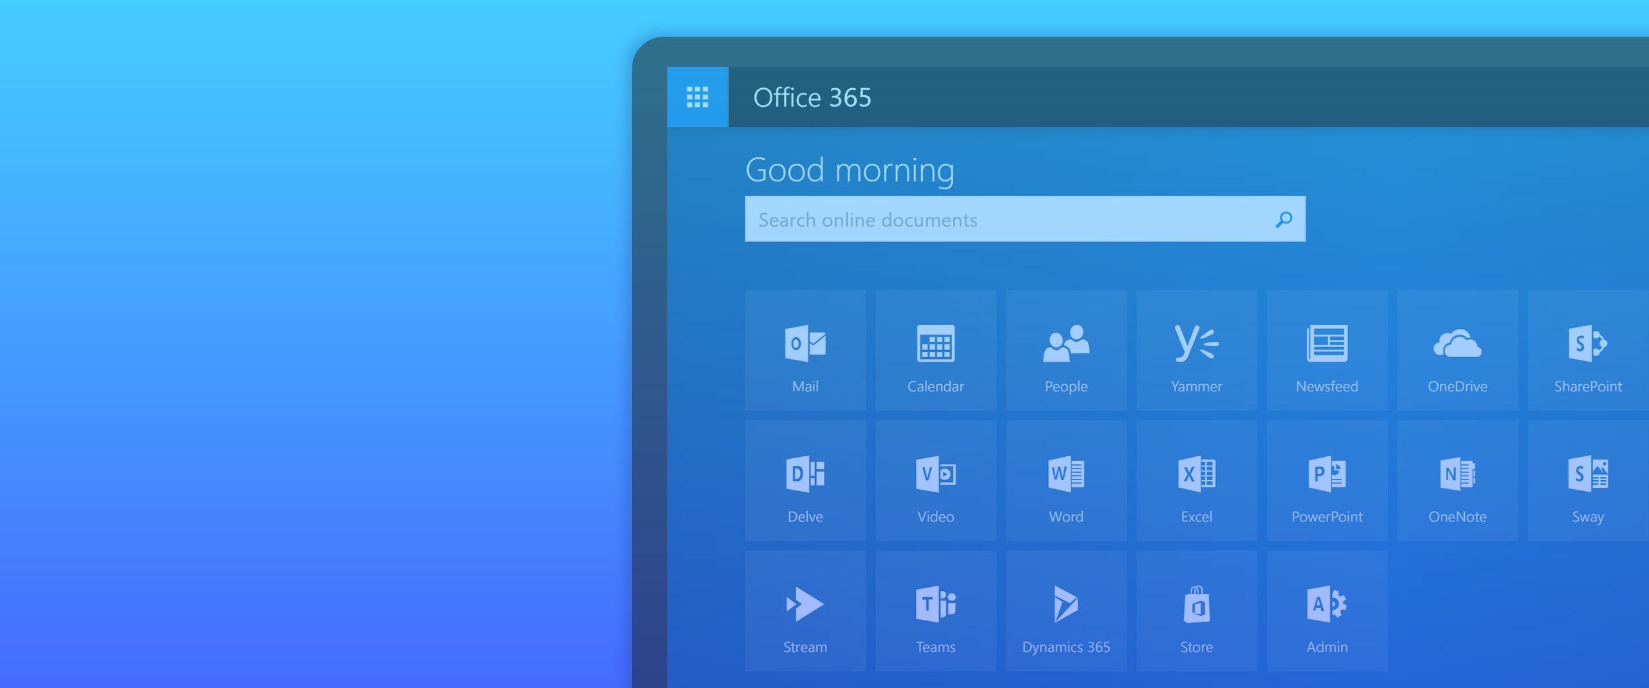This screenshot has width=1649, height=688.
Task: Launch Word from the app grid
Action: click(1066, 481)
